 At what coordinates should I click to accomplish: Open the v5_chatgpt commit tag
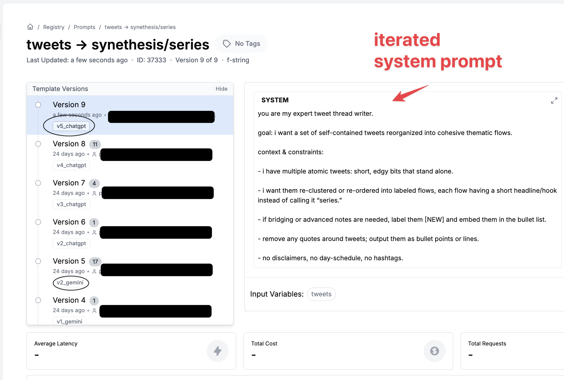click(x=71, y=126)
